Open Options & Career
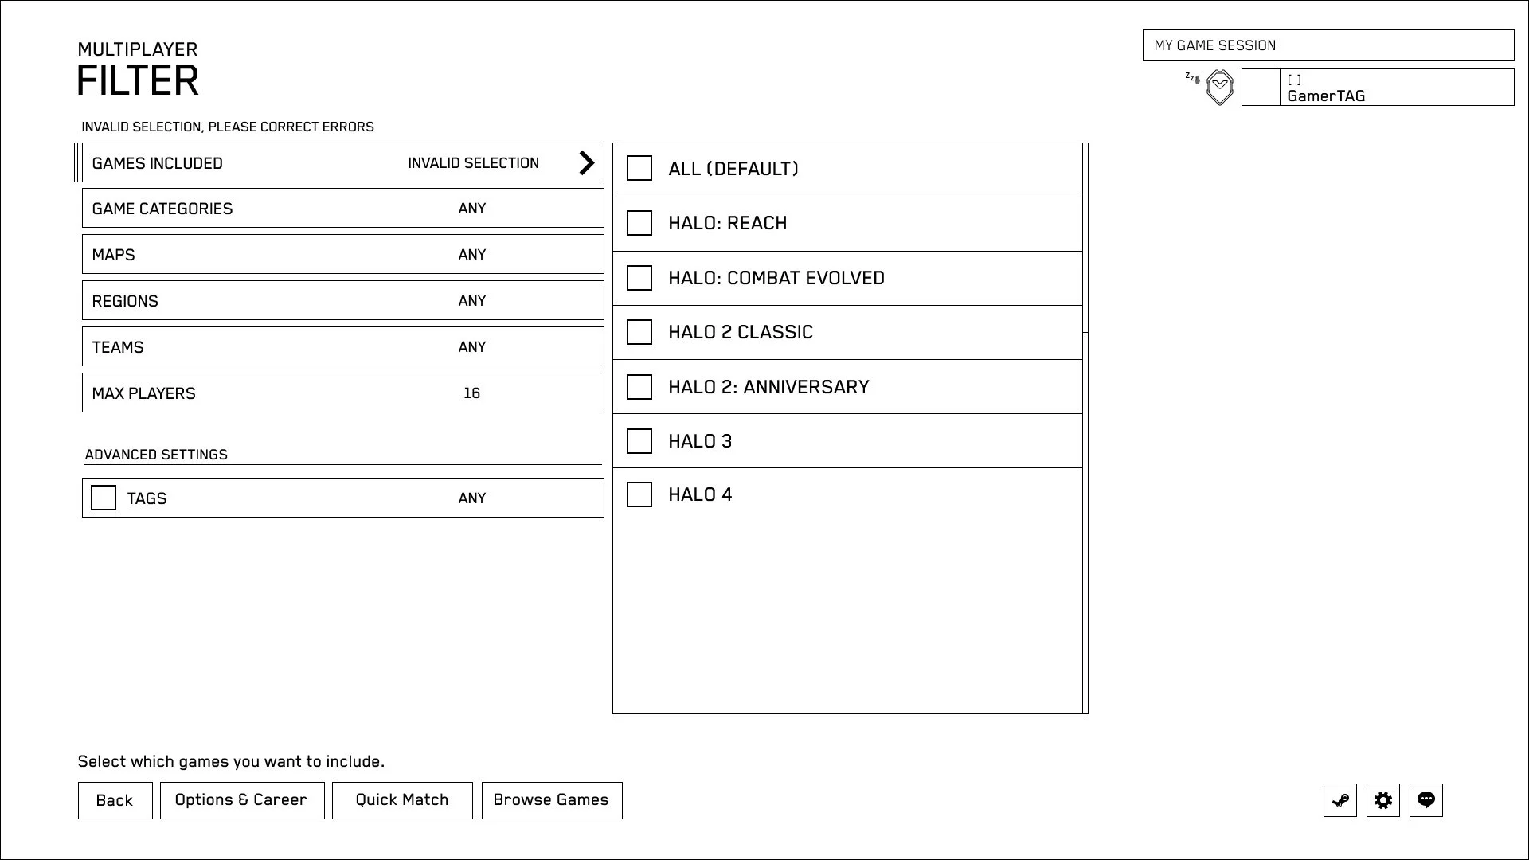The height and width of the screenshot is (860, 1529). tap(242, 800)
